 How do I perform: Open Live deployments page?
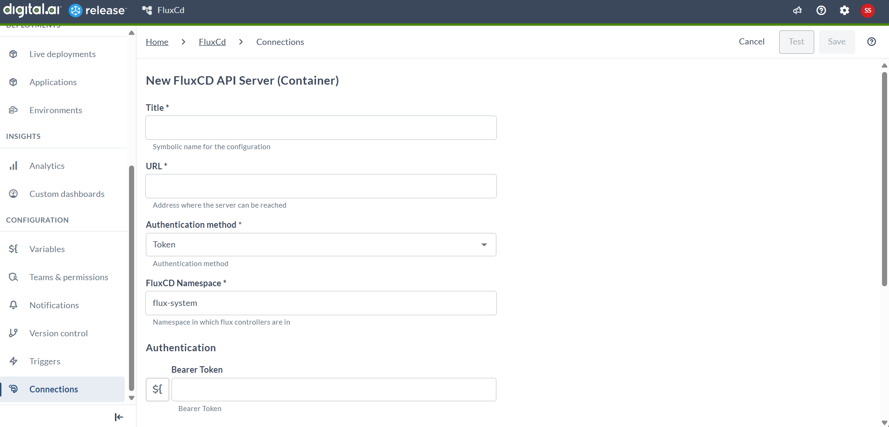tap(63, 54)
